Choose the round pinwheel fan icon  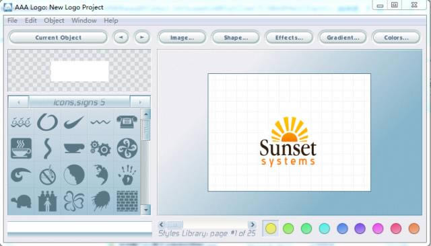point(127,149)
